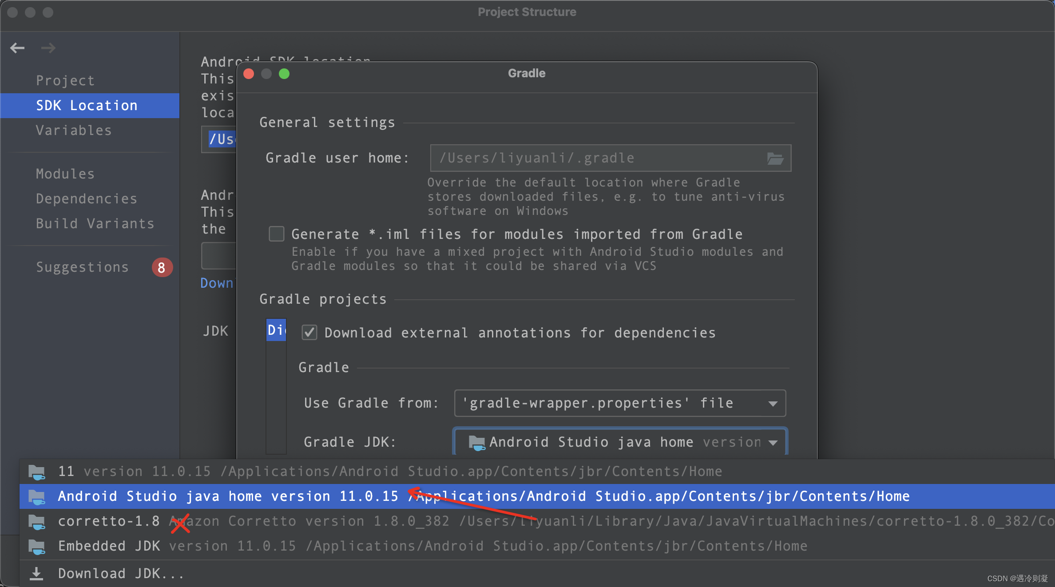
Task: Enable Generate *.iml files checkbox
Action: pos(277,234)
